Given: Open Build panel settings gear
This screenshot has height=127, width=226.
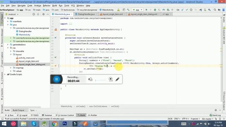Looking at the screenshot, I should coord(216,110).
